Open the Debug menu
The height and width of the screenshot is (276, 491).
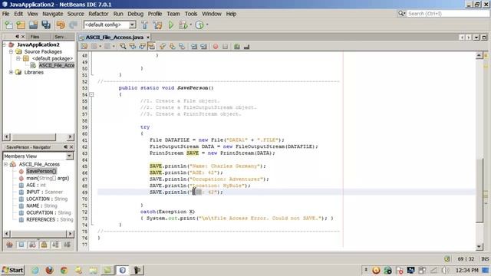click(x=135, y=14)
